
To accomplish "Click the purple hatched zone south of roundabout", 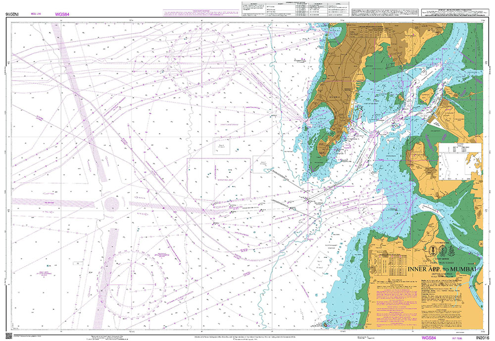I will pyautogui.click(x=106, y=278).
